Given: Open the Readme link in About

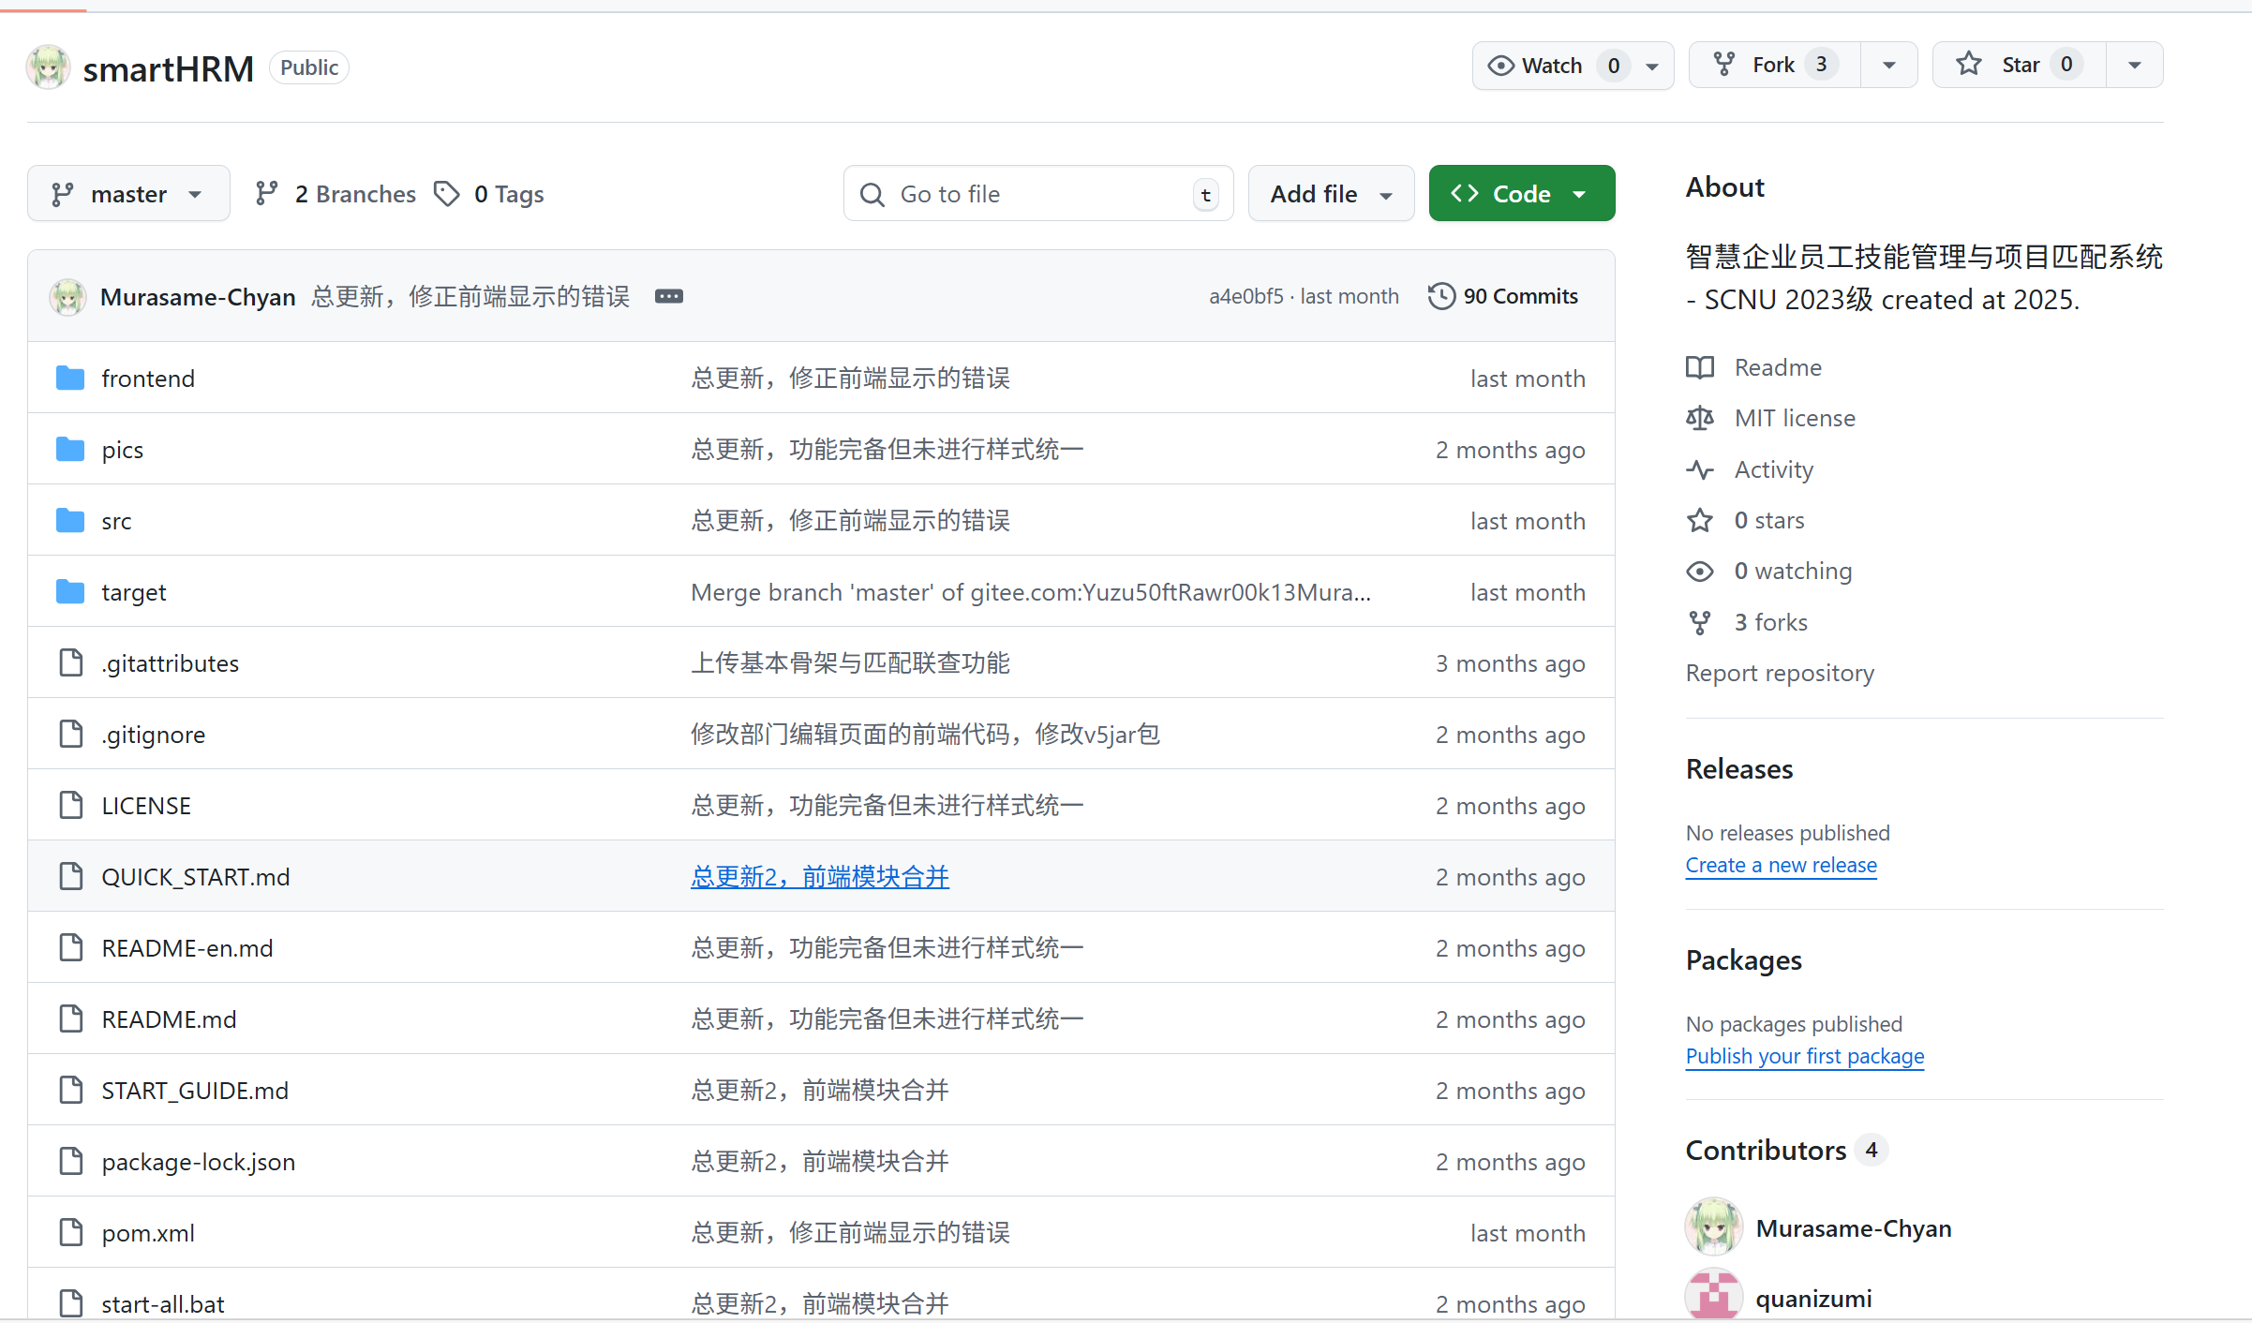Looking at the screenshot, I should 1778,367.
